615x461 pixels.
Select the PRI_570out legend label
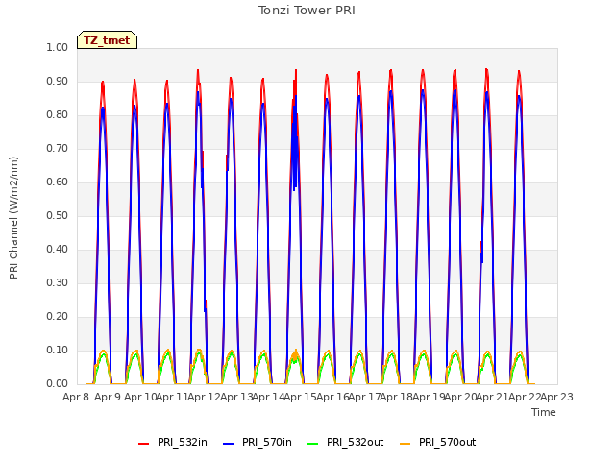coord(448,442)
